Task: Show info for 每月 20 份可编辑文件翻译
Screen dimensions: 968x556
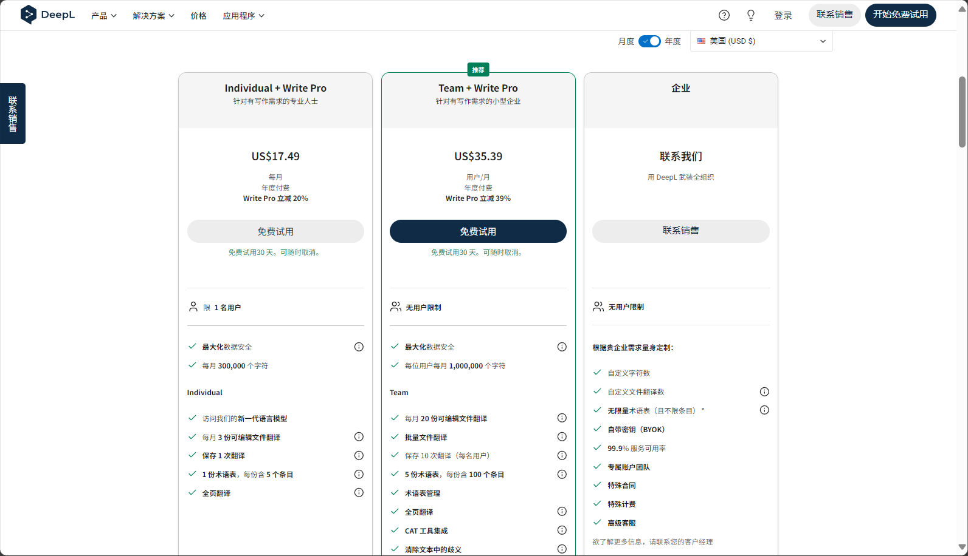Action: tap(562, 418)
